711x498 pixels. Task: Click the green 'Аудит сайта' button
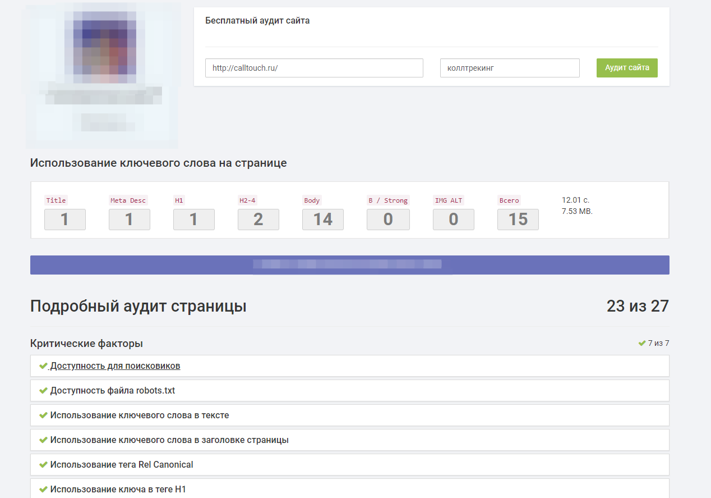point(627,68)
